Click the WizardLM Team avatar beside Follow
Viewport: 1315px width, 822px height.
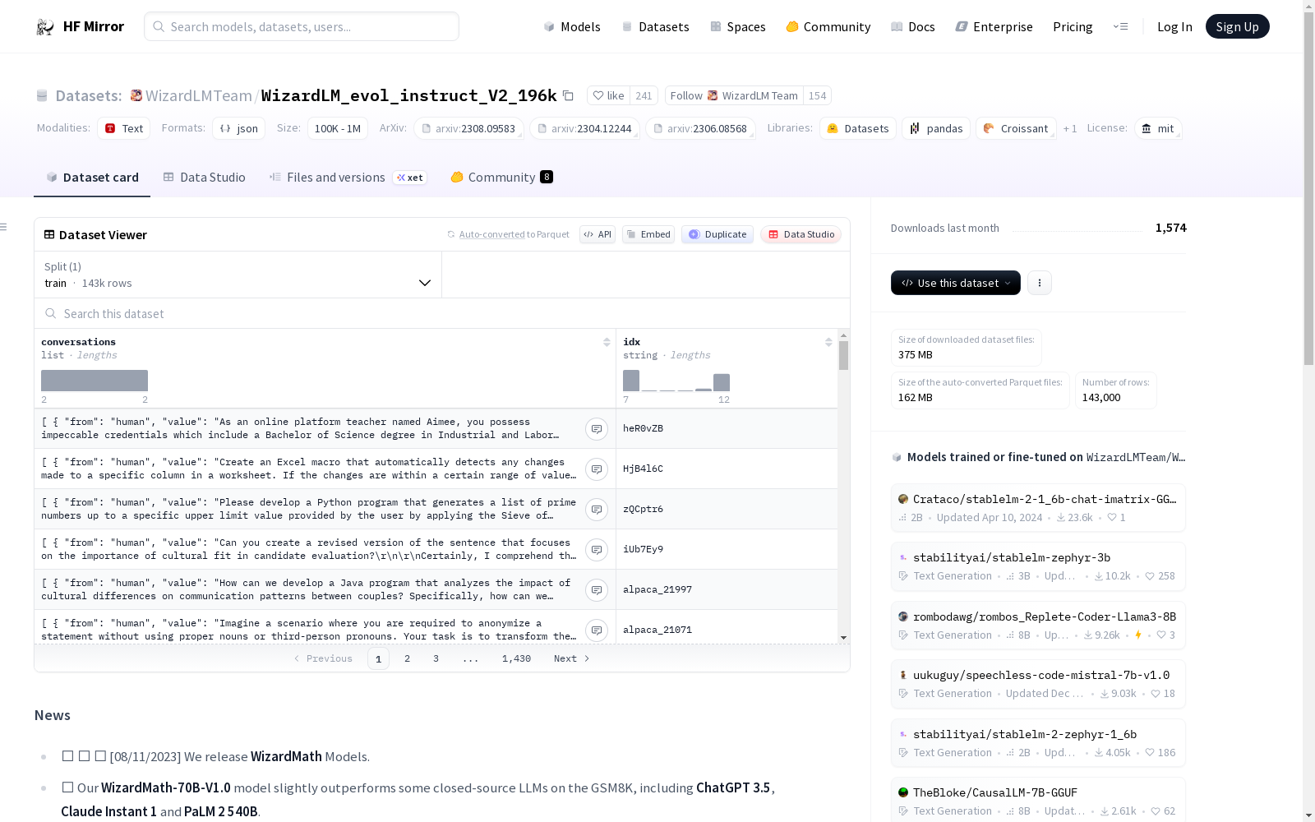click(x=713, y=95)
